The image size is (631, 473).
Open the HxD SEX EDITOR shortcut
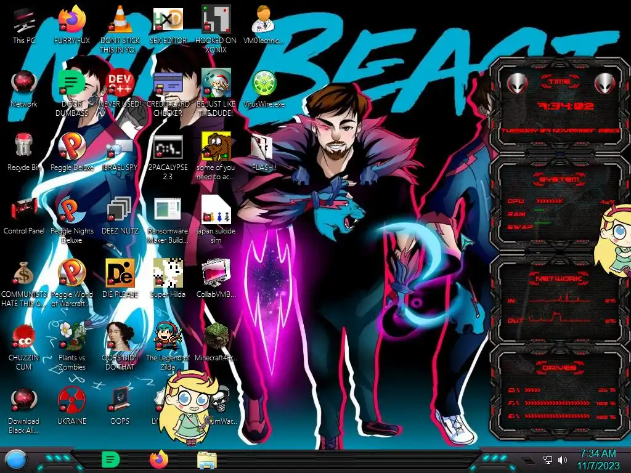coord(168,25)
